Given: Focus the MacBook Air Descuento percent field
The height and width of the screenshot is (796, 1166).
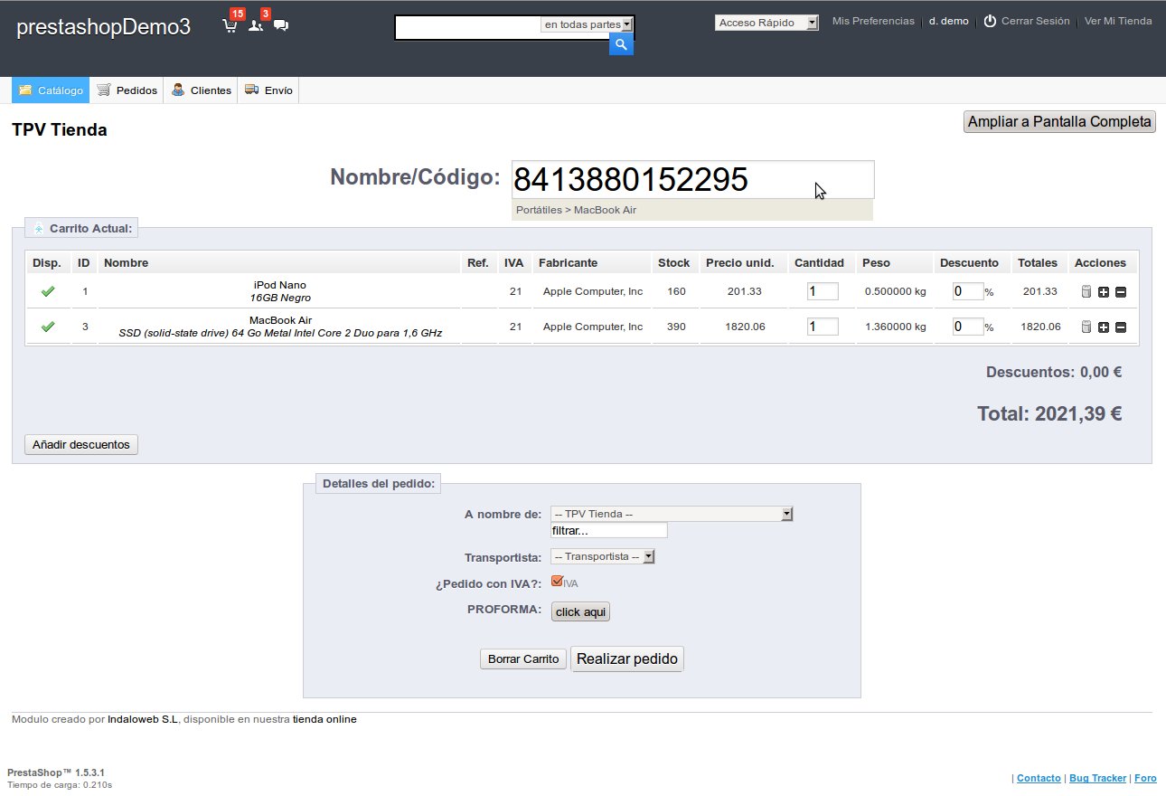Looking at the screenshot, I should [968, 327].
